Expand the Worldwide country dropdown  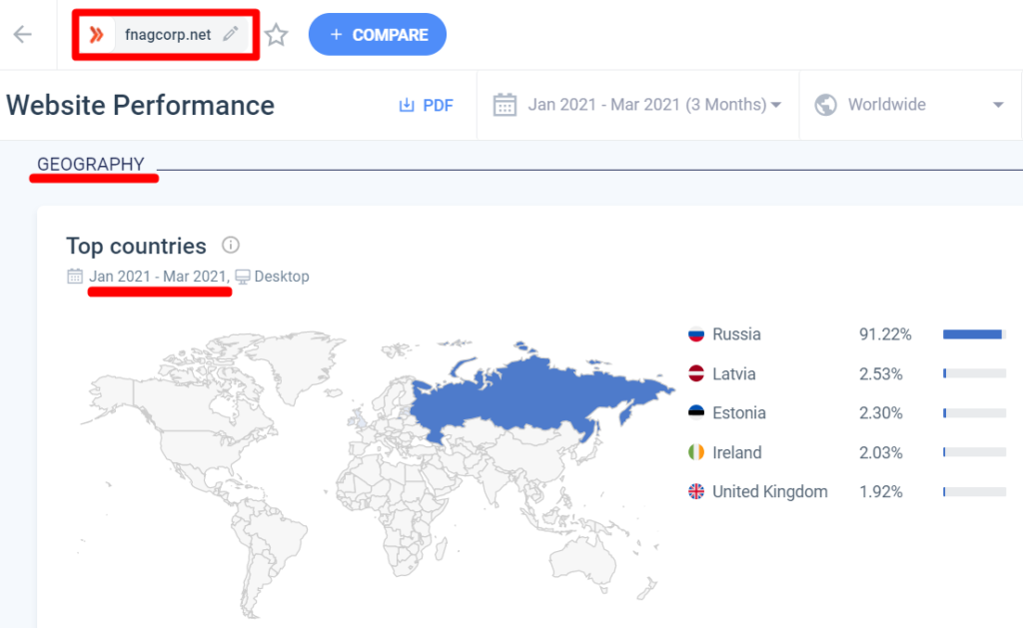pos(997,106)
